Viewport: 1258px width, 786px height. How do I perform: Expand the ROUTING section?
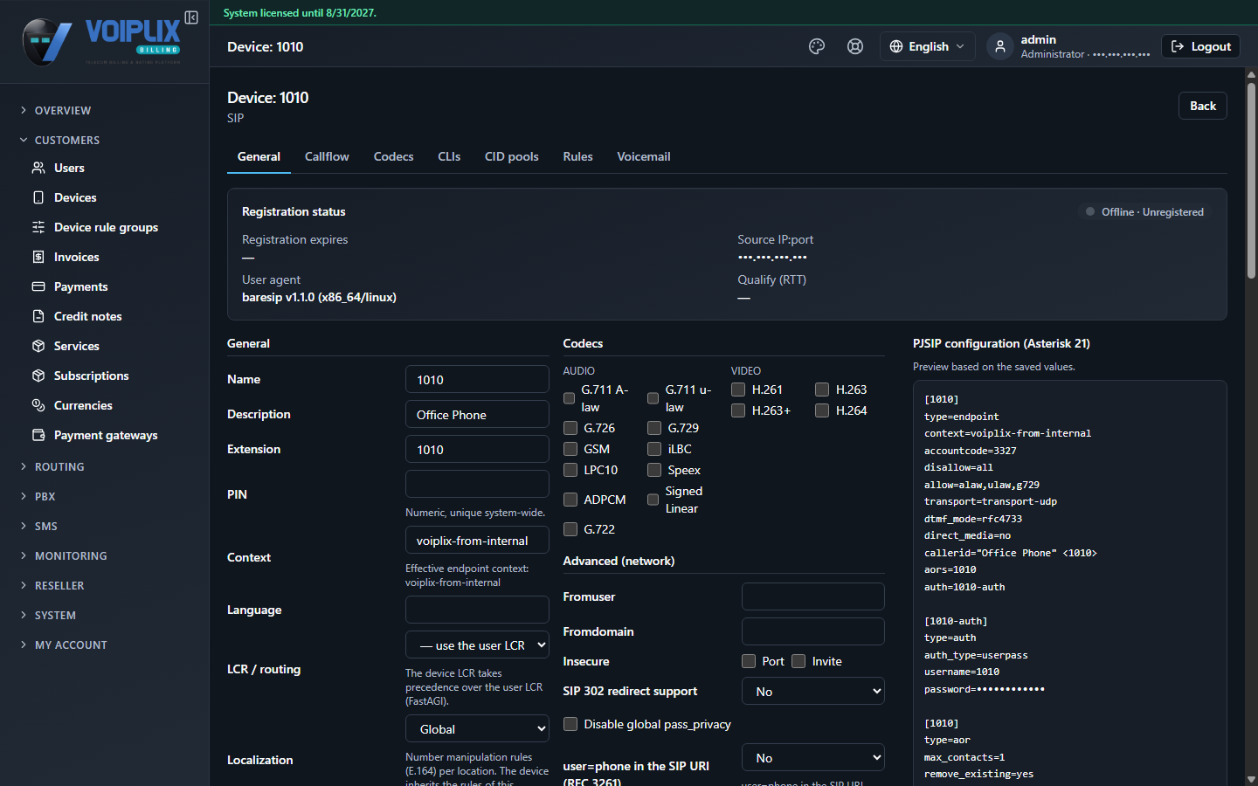point(59,466)
